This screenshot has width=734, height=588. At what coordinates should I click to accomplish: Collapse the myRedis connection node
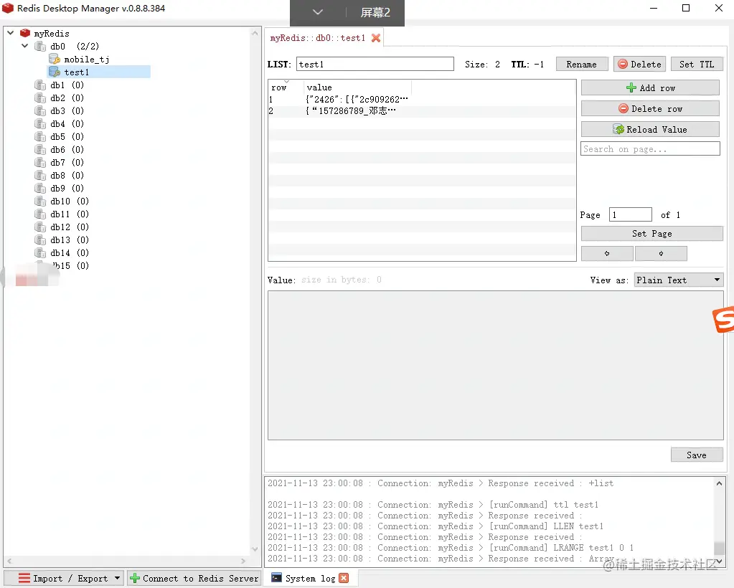[11, 33]
